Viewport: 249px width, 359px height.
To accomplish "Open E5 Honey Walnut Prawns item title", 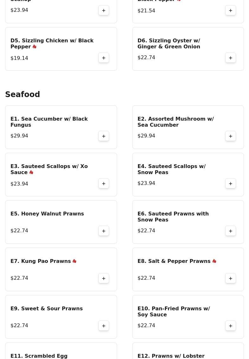I will (47, 214).
